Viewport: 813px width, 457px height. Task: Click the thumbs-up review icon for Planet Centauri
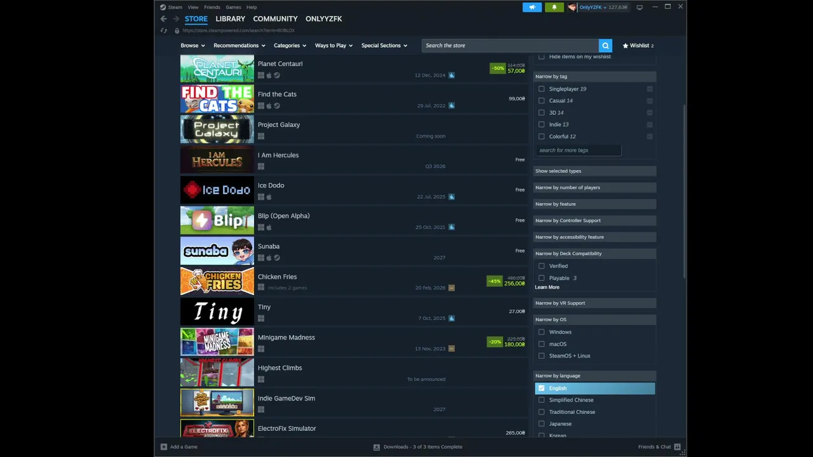click(452, 75)
